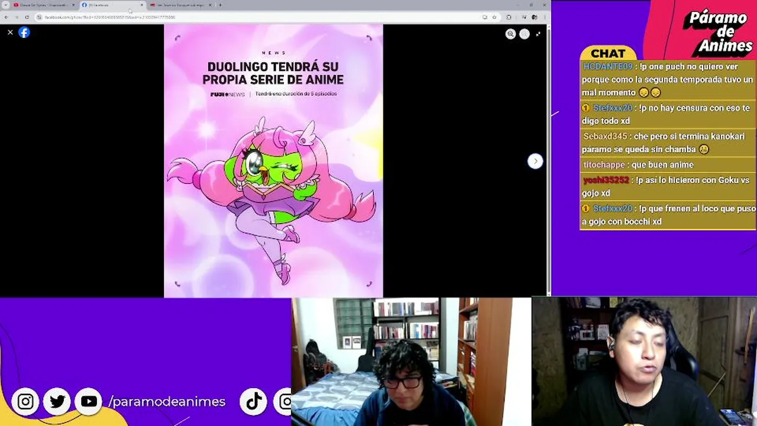Click chat username HCDANTE09
The width and height of the screenshot is (757, 426).
[x=607, y=67]
